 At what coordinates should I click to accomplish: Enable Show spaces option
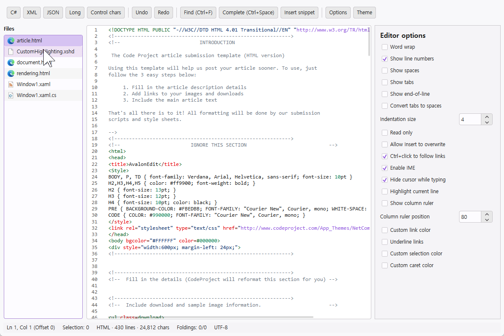tap(385, 71)
